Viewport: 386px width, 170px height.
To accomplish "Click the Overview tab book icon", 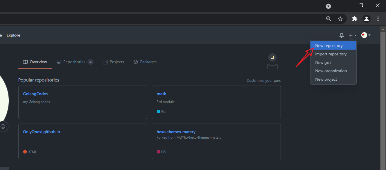I will coord(25,62).
